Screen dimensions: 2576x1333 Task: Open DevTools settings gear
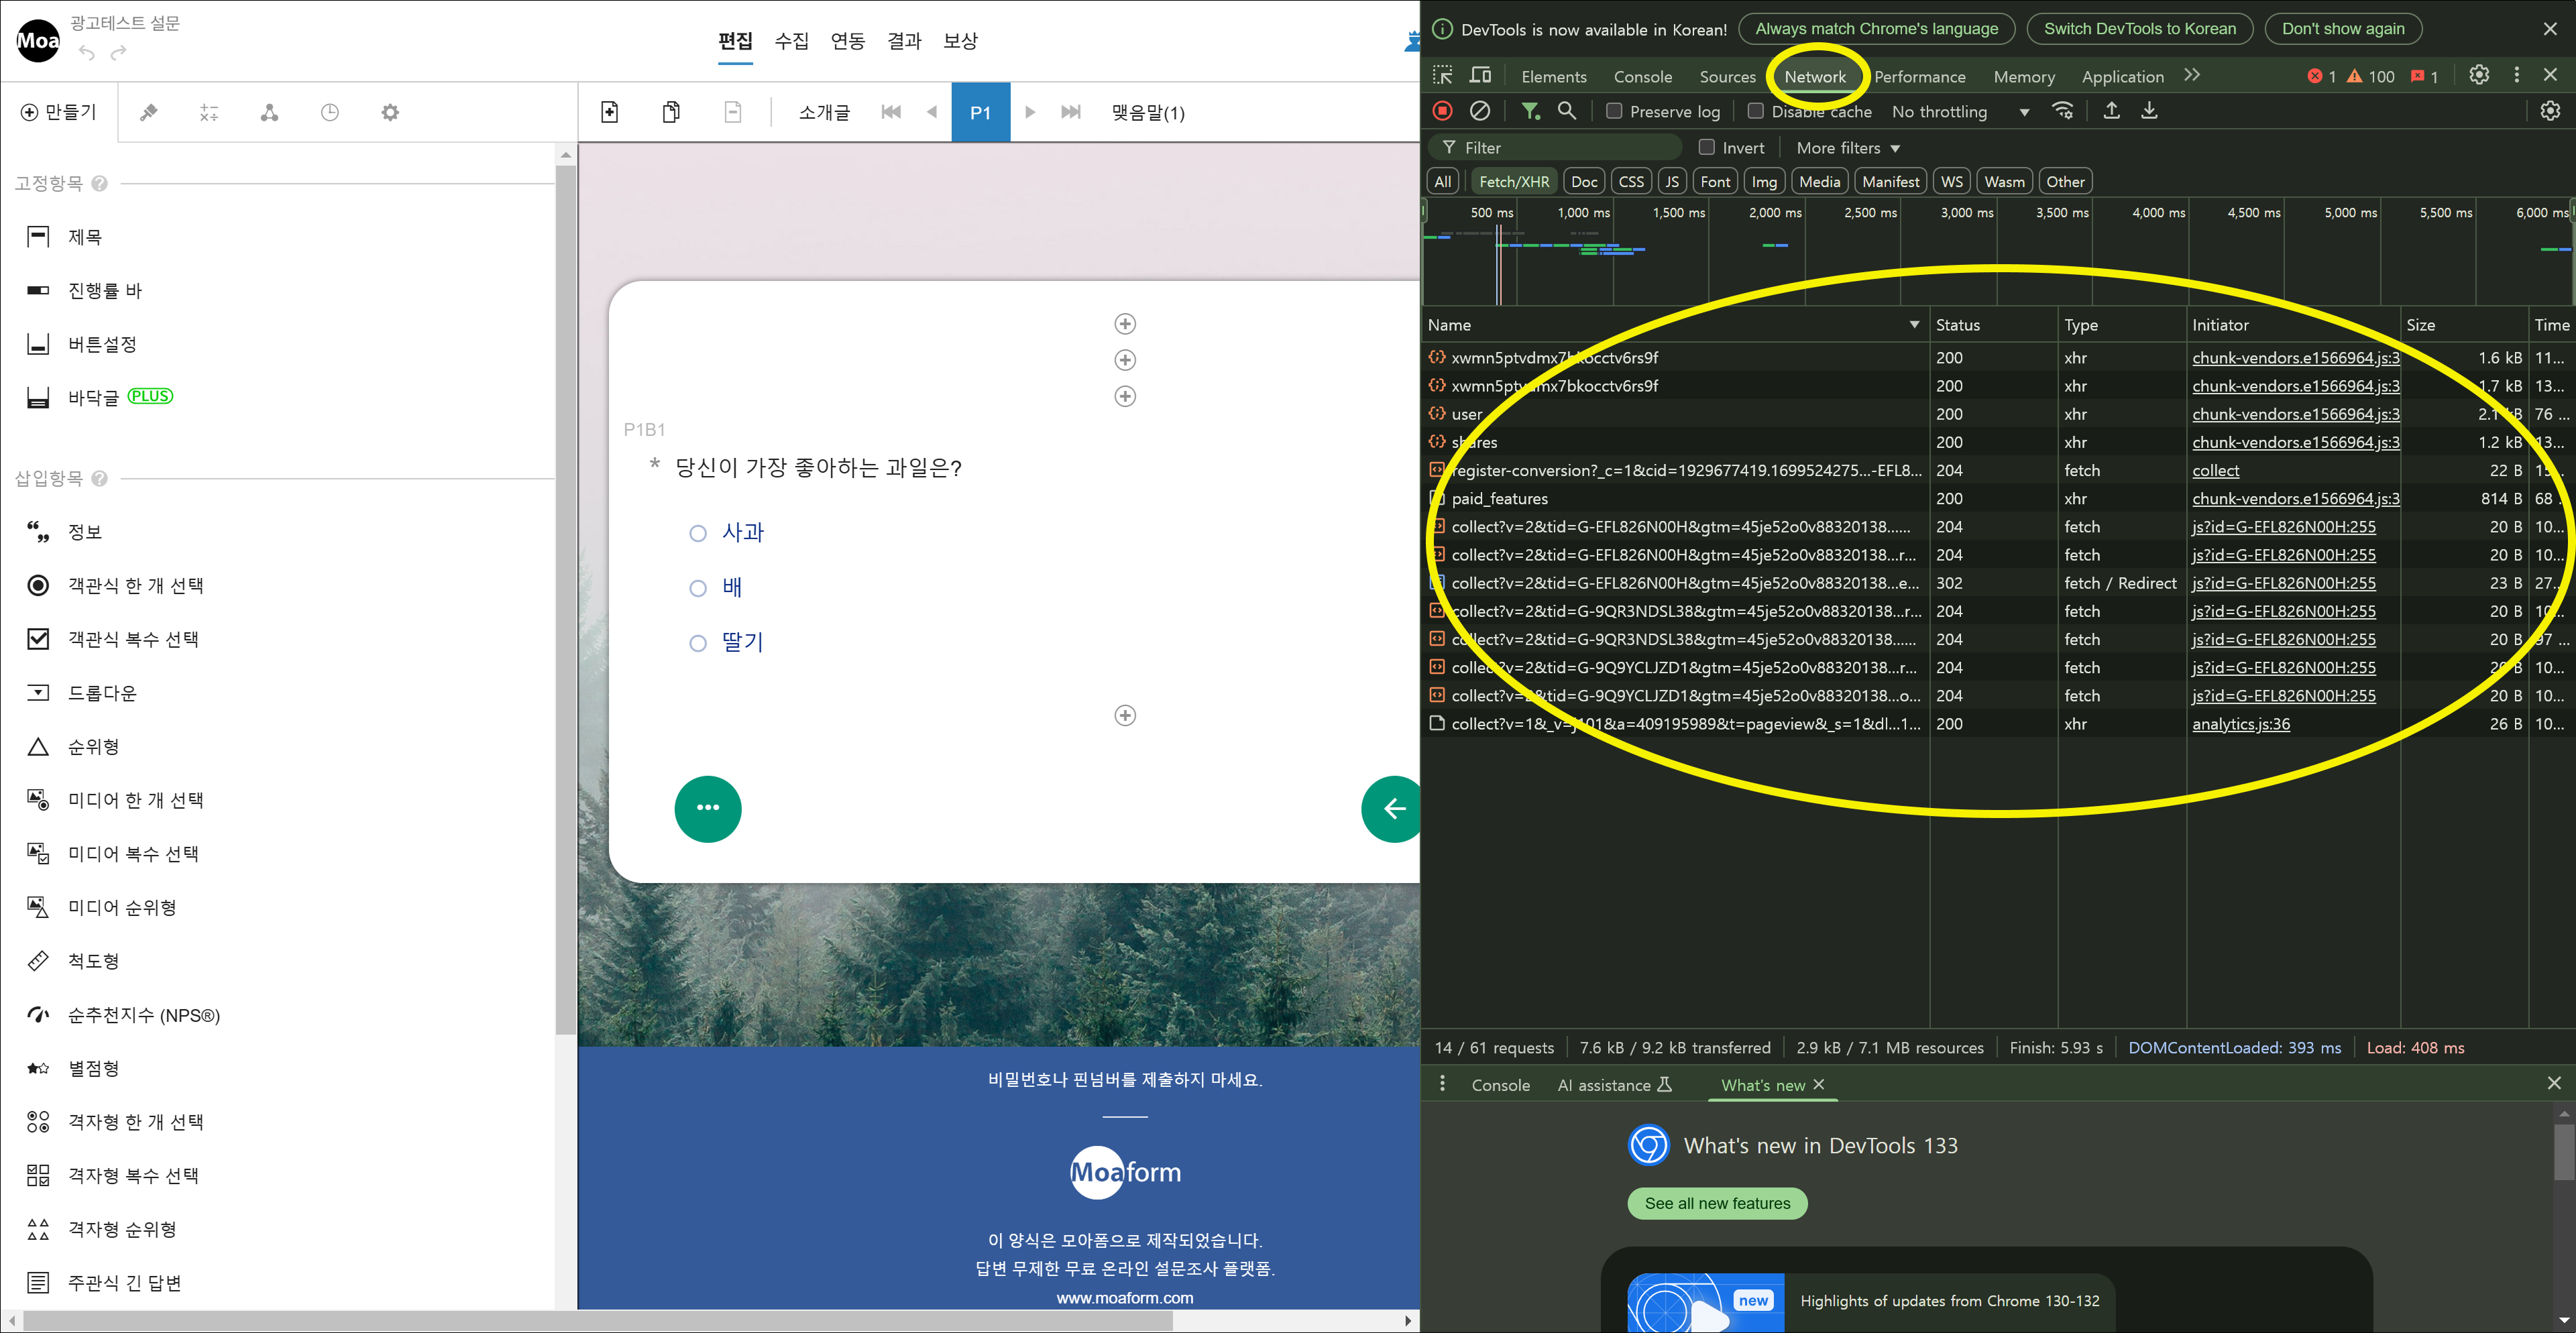(x=2479, y=76)
